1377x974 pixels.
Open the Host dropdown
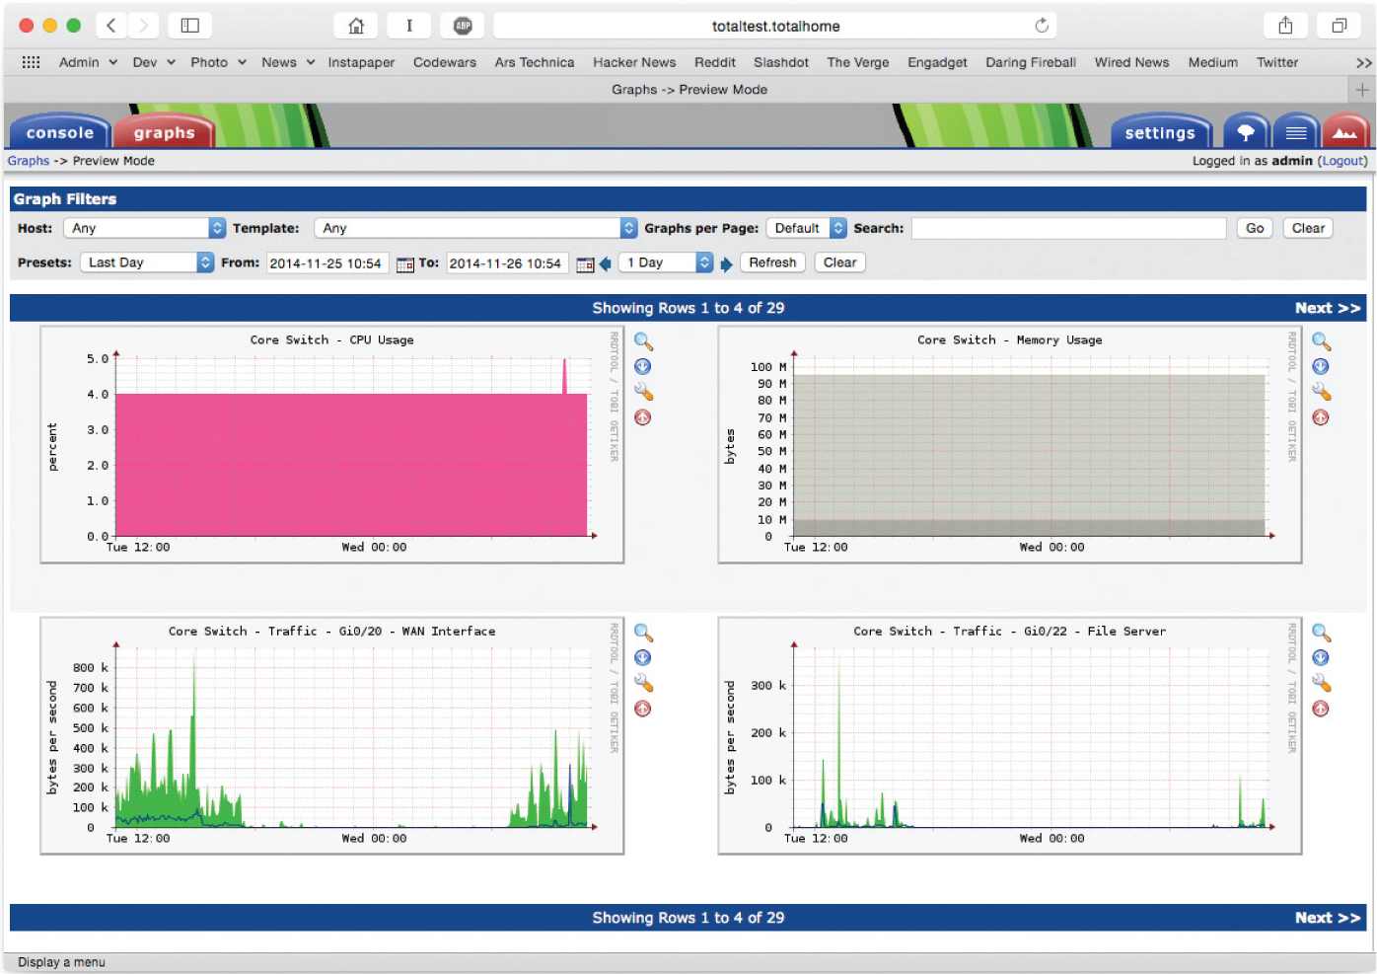point(144,228)
